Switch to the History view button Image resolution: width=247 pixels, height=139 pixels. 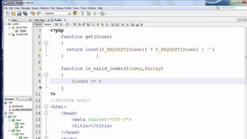[48, 24]
